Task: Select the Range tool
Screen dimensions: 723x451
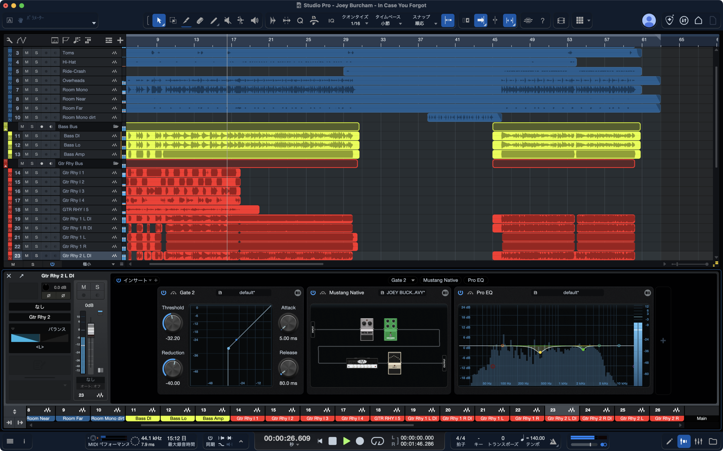Action: [x=173, y=20]
